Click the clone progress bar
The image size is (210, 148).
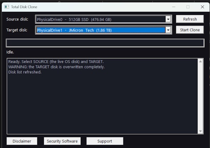tap(105, 43)
